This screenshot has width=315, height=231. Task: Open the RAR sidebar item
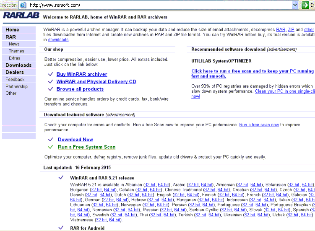(x=10, y=37)
